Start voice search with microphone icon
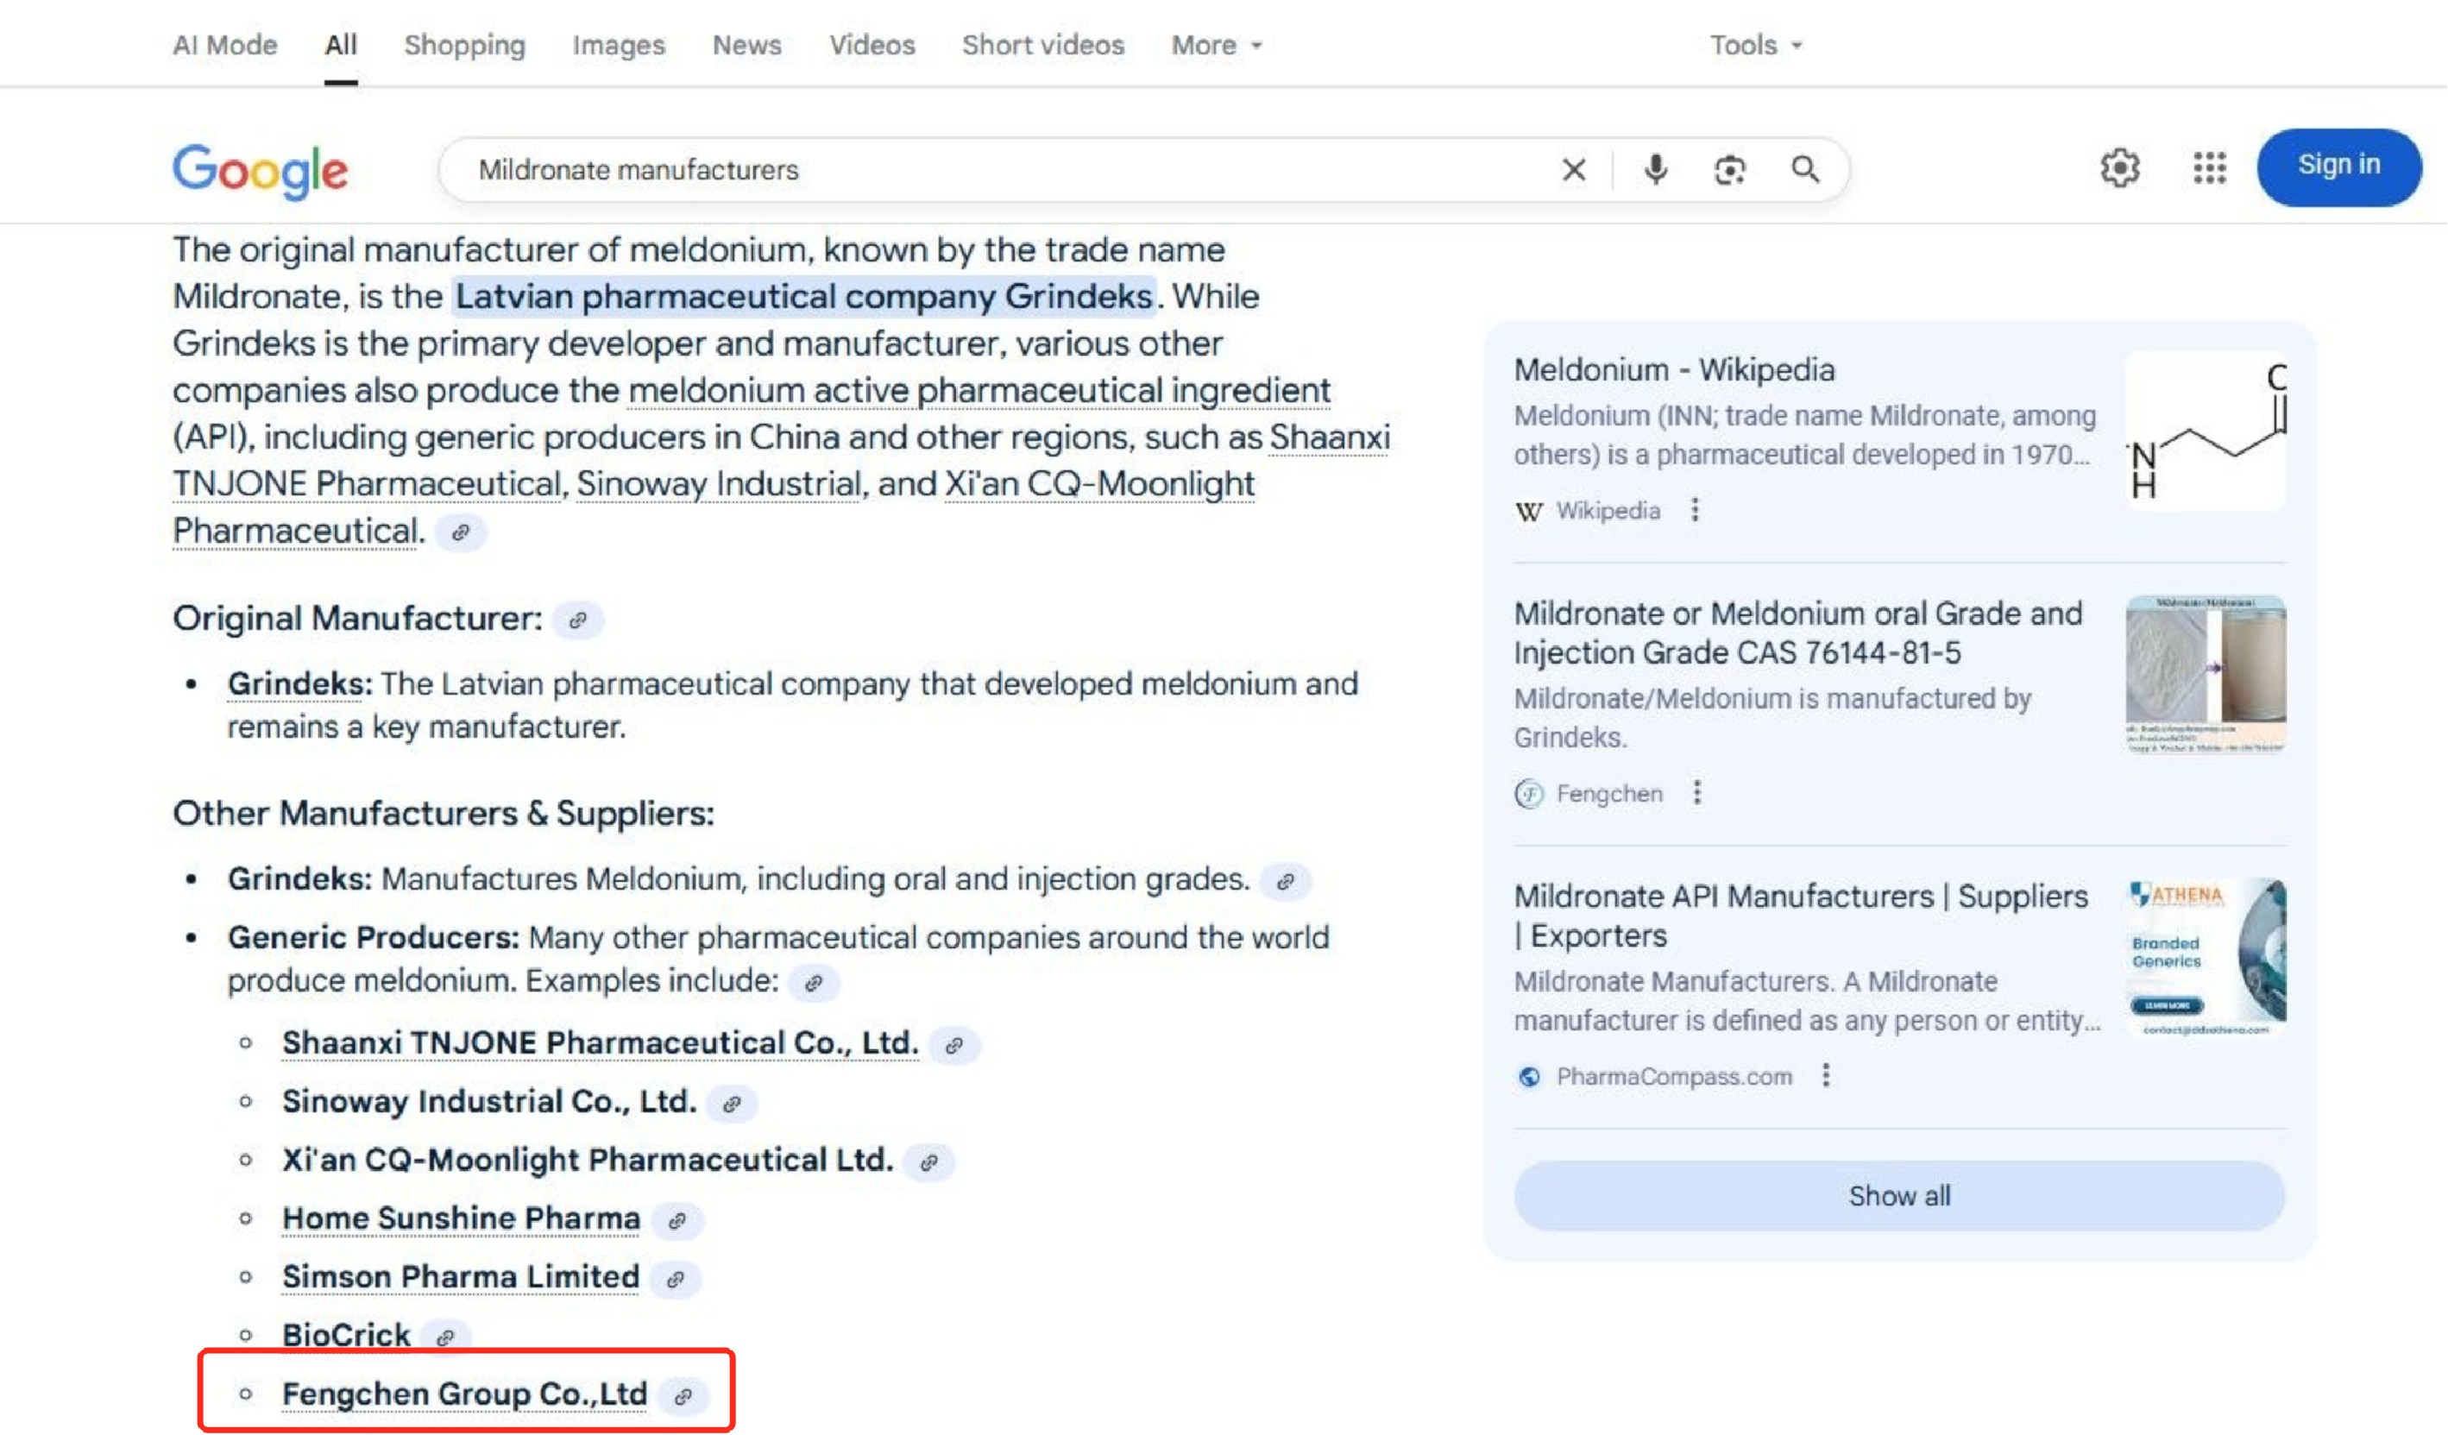 pos(1655,170)
